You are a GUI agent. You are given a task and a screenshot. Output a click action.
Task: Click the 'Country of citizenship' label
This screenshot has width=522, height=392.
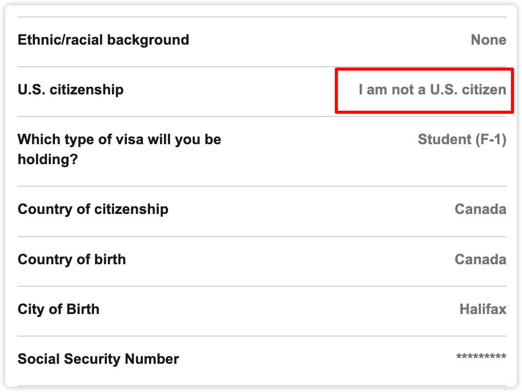tap(93, 209)
